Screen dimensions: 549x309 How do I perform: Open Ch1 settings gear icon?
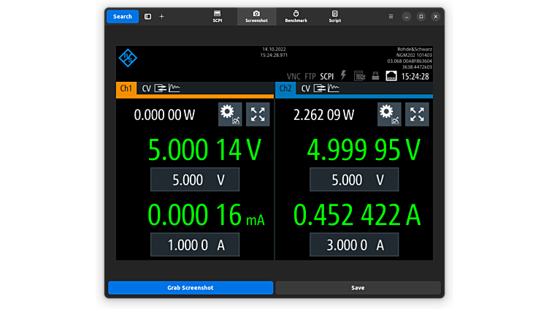point(230,114)
